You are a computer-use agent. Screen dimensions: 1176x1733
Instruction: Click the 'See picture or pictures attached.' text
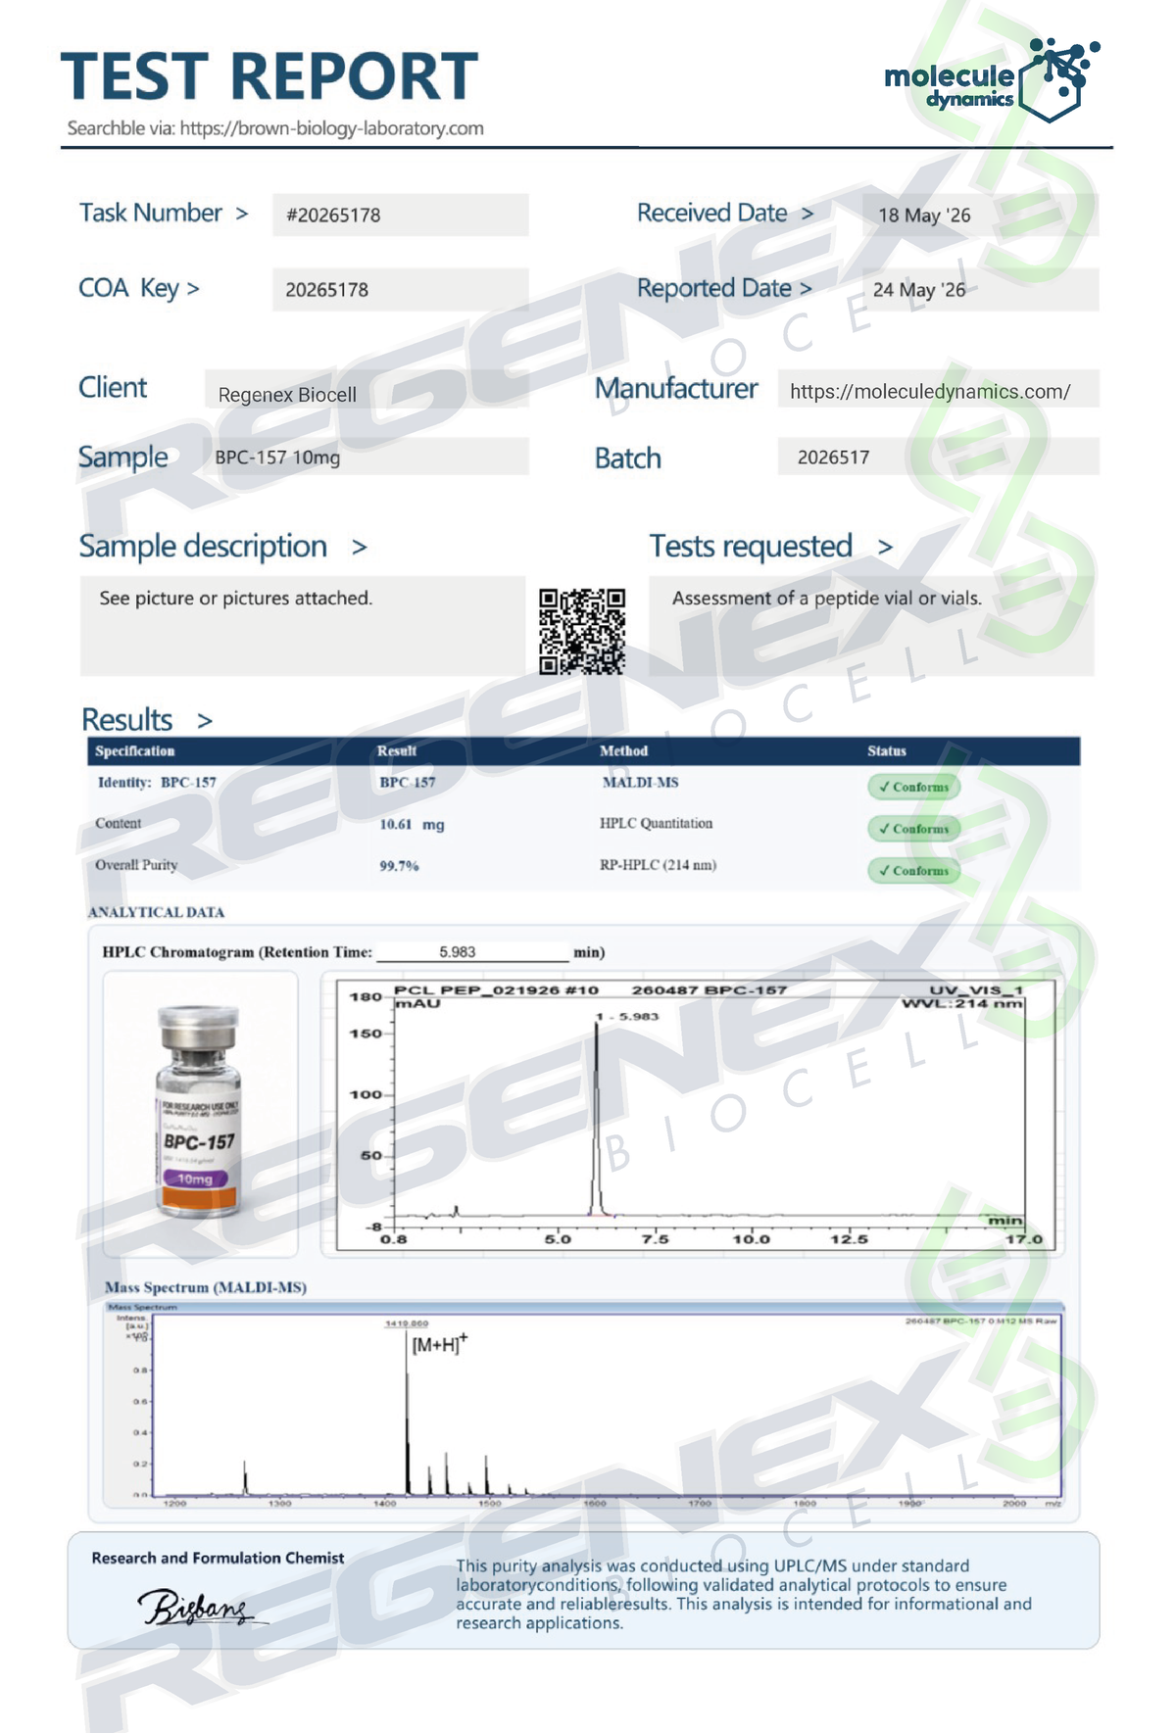[236, 598]
